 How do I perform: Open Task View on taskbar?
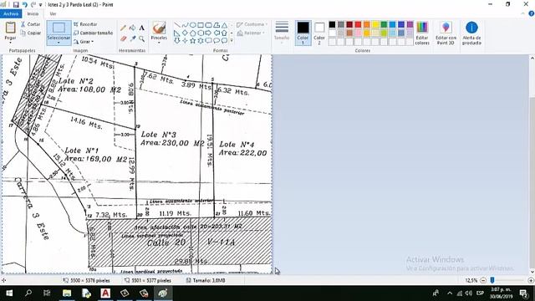[47, 293]
